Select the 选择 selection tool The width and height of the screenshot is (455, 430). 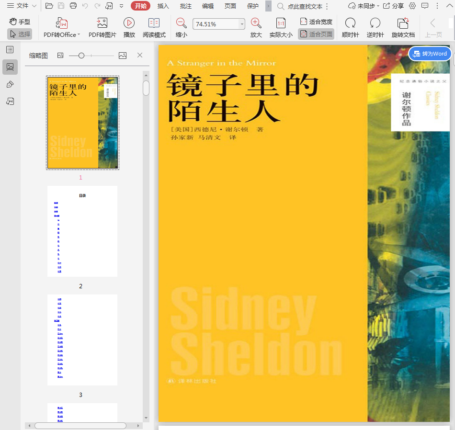tap(20, 34)
